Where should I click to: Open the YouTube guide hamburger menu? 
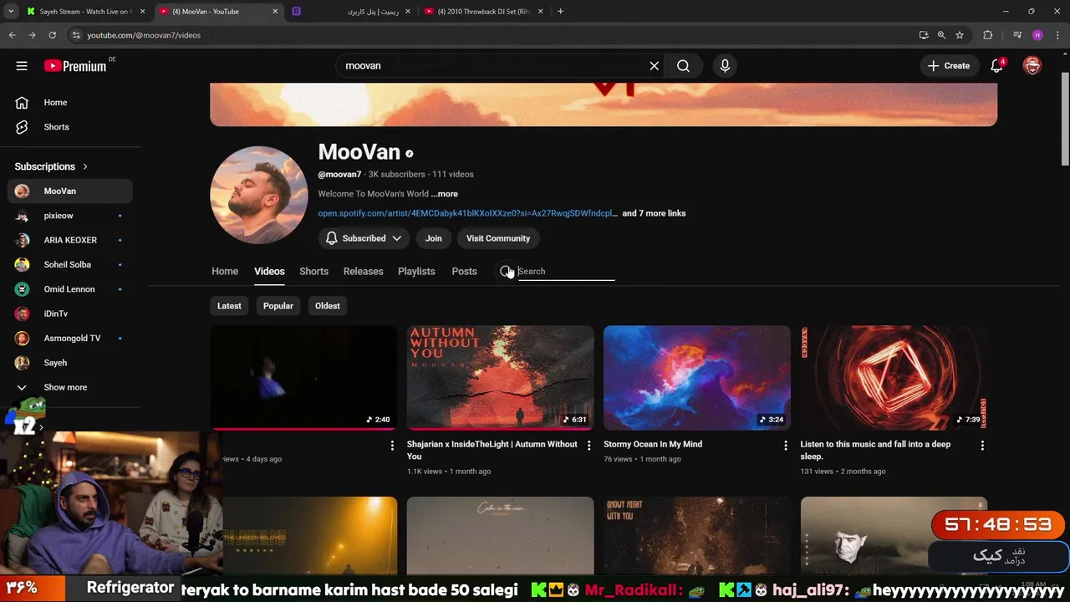click(22, 66)
